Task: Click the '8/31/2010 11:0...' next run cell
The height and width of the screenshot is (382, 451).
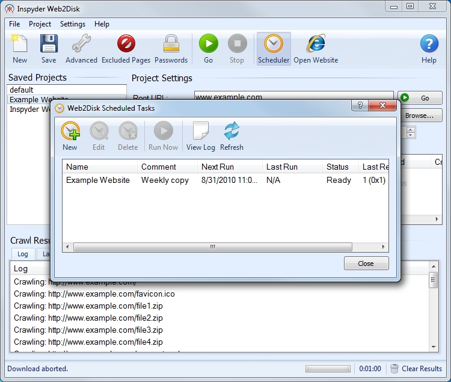Action: tap(229, 180)
